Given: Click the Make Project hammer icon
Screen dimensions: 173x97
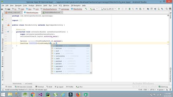Looking at the screenshot, I should coord(86,9).
